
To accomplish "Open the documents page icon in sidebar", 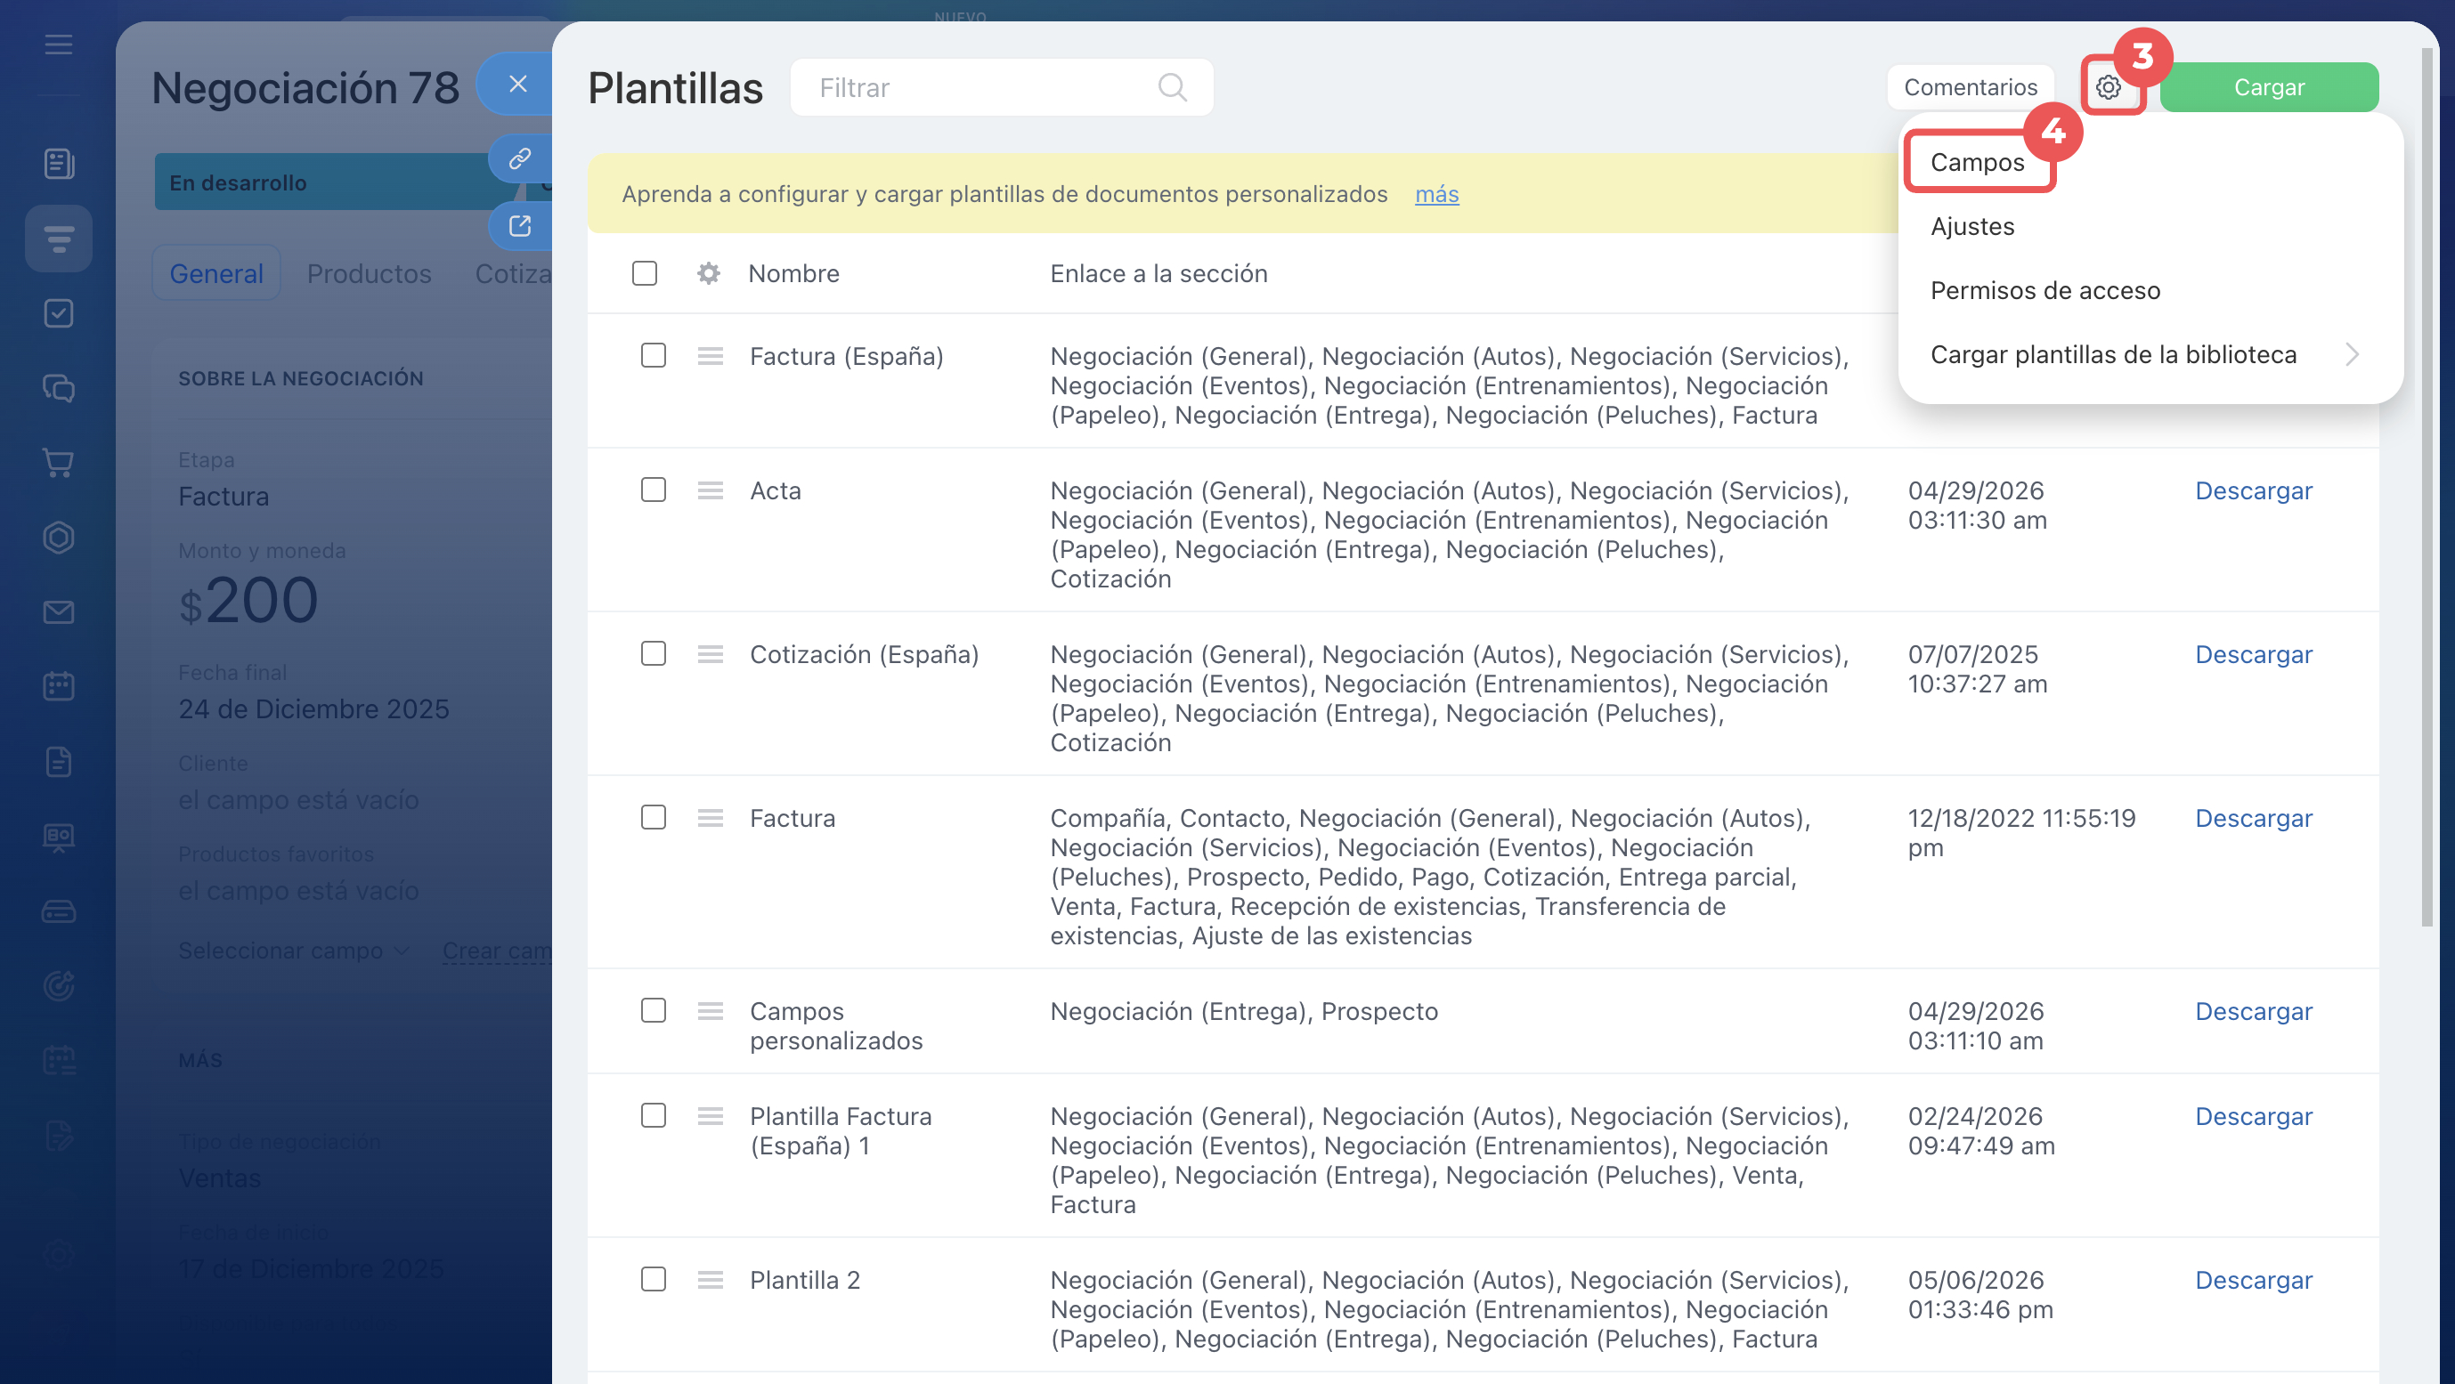I will pos(58,762).
